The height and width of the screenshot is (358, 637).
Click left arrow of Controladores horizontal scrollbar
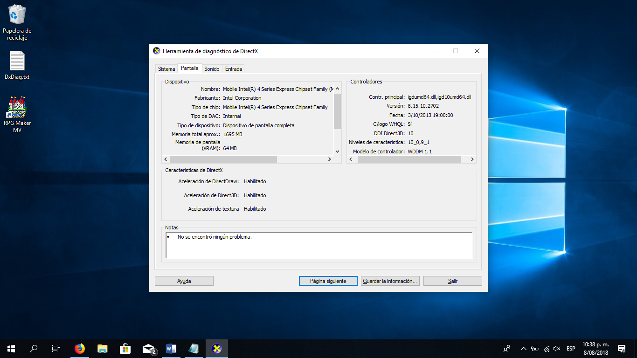pyautogui.click(x=352, y=159)
